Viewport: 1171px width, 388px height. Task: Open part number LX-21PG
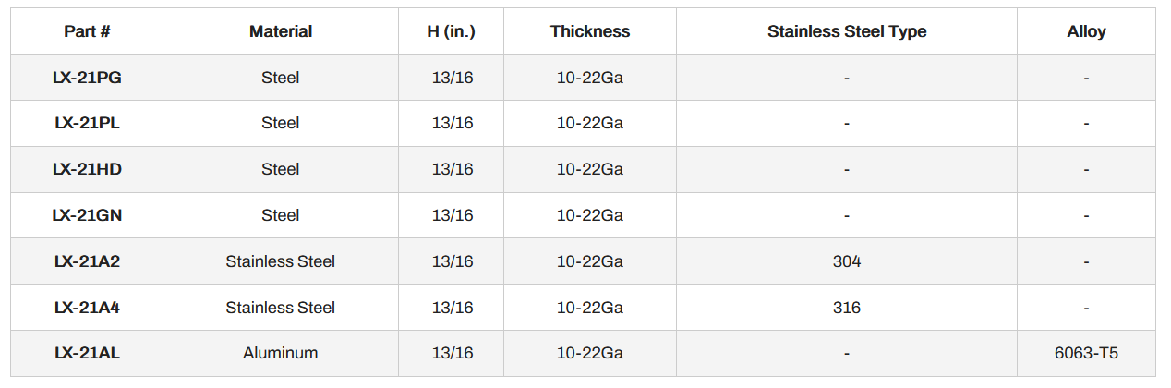[x=87, y=78]
